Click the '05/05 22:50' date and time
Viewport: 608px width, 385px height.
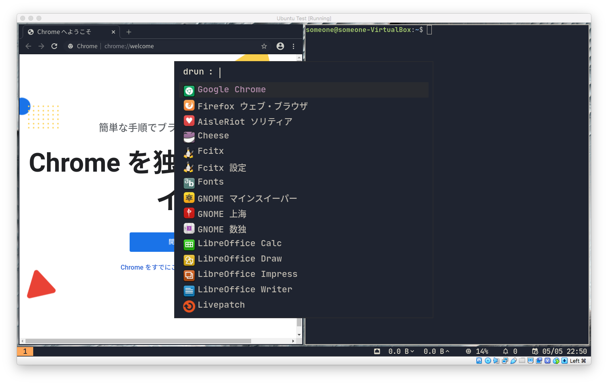565,351
